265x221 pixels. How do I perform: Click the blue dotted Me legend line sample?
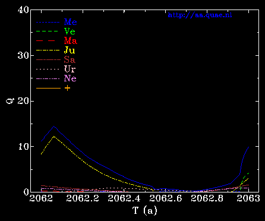[48, 22]
